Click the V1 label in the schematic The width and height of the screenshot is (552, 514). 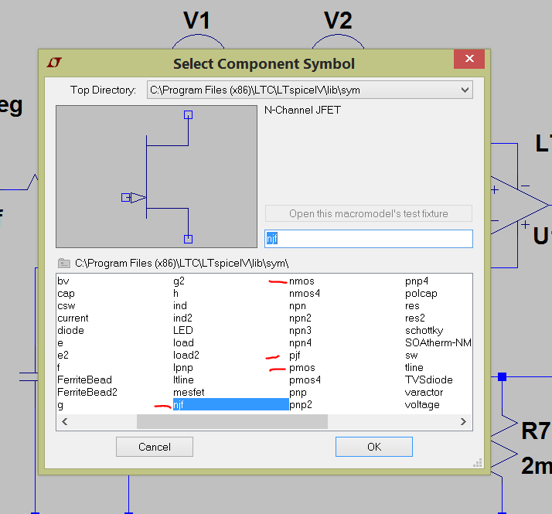[x=197, y=20]
